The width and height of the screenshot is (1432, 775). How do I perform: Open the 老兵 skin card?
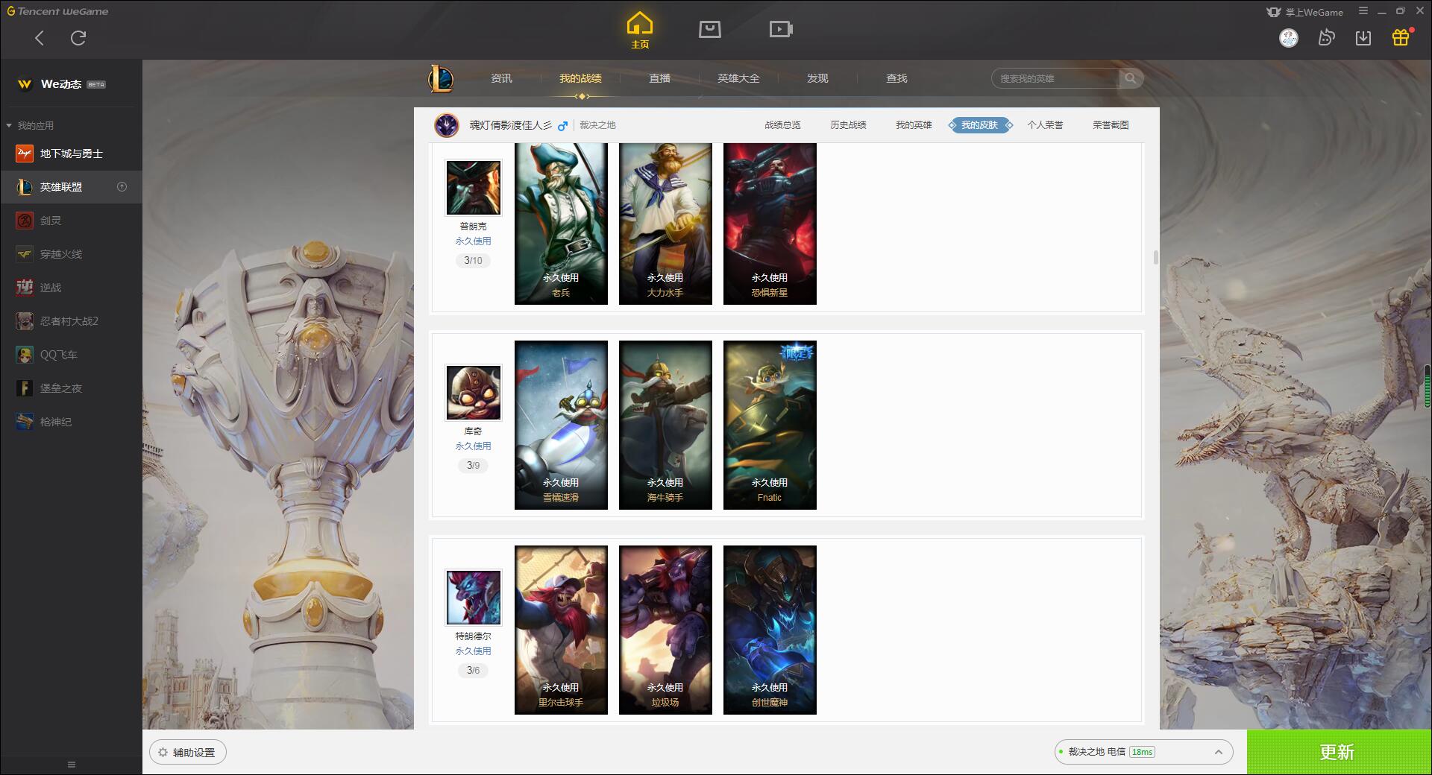click(x=561, y=224)
